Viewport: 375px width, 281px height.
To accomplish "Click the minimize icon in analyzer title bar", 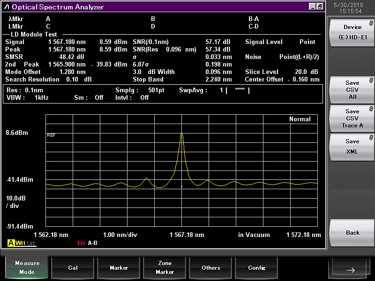I will pos(312,7).
